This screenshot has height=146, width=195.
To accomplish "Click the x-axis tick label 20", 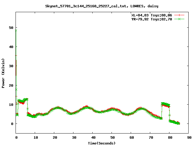I will pos(55,137).
